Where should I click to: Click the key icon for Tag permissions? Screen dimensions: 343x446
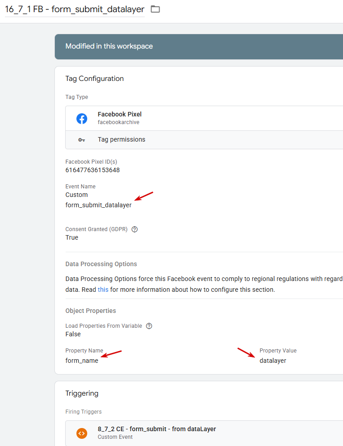(x=82, y=140)
